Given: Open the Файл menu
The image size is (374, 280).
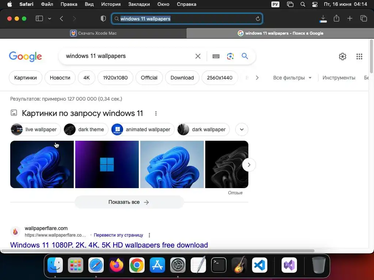Looking at the screenshot, I should [47, 4].
